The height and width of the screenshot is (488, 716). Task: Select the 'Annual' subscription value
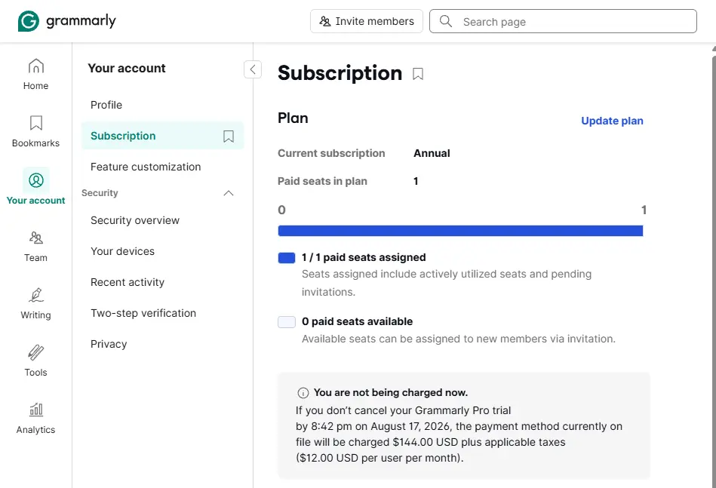(432, 153)
